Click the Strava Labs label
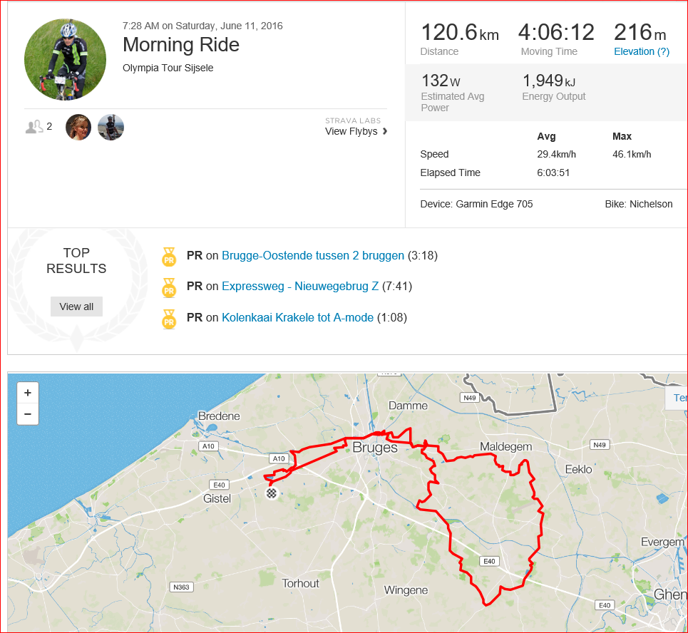The height and width of the screenshot is (633, 688). click(x=353, y=120)
